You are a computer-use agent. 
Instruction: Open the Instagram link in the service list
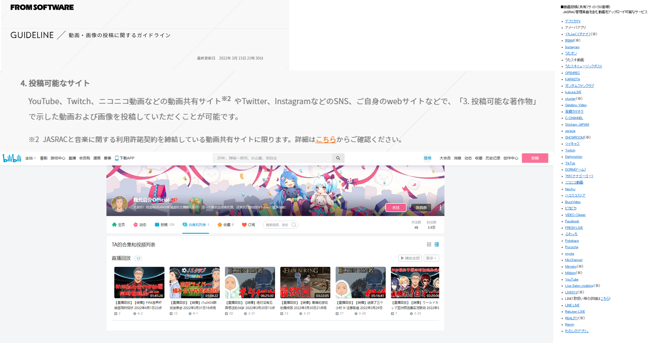[572, 47]
